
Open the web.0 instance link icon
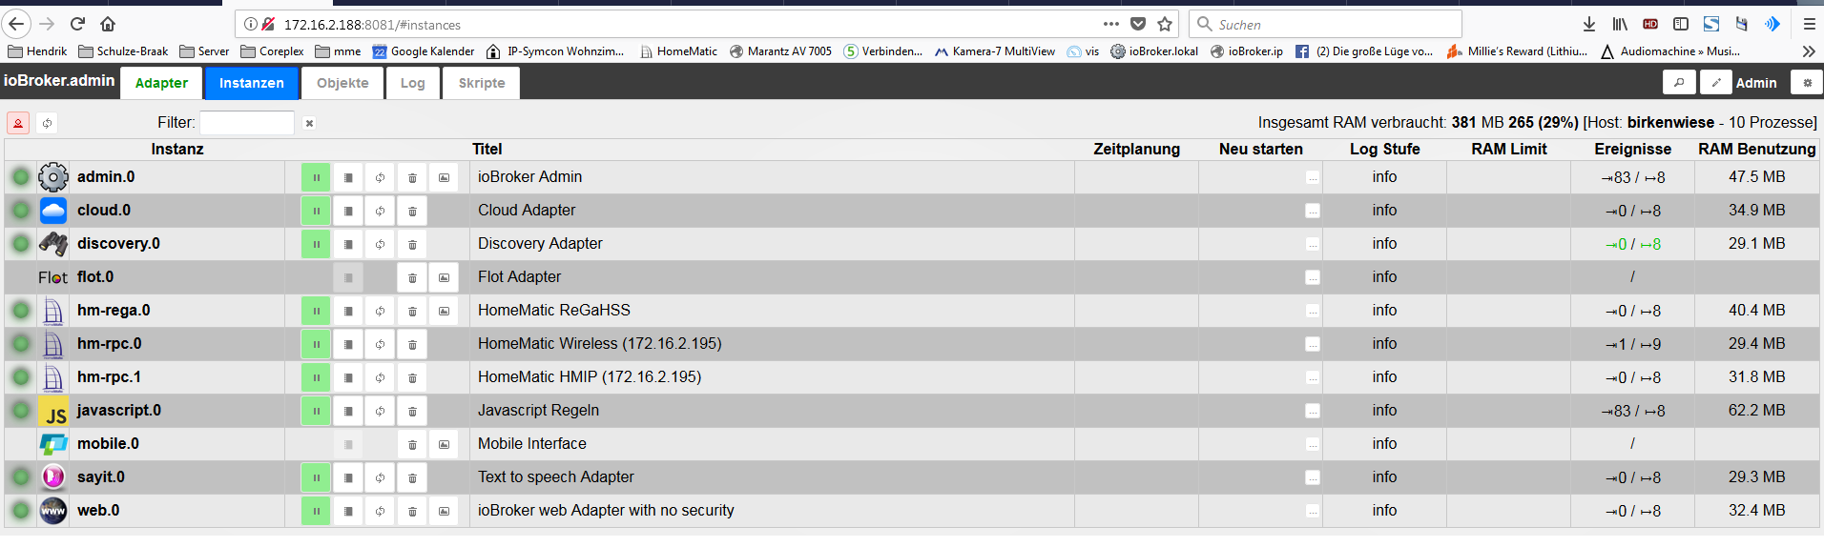point(444,511)
